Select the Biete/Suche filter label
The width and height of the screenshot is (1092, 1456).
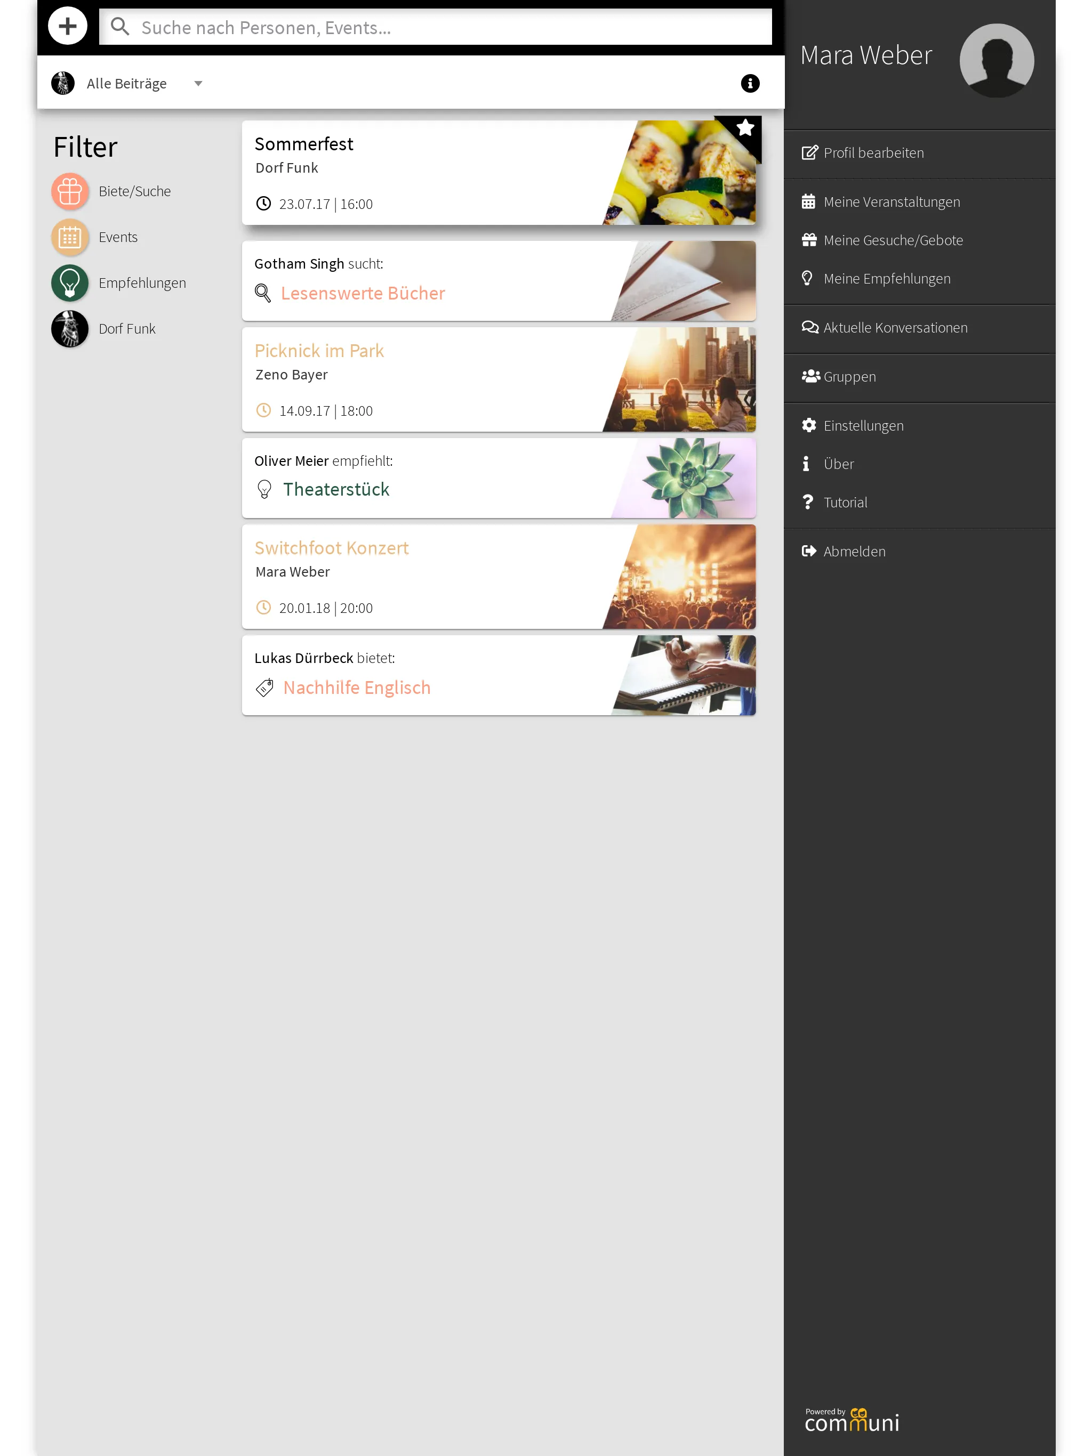tap(135, 191)
